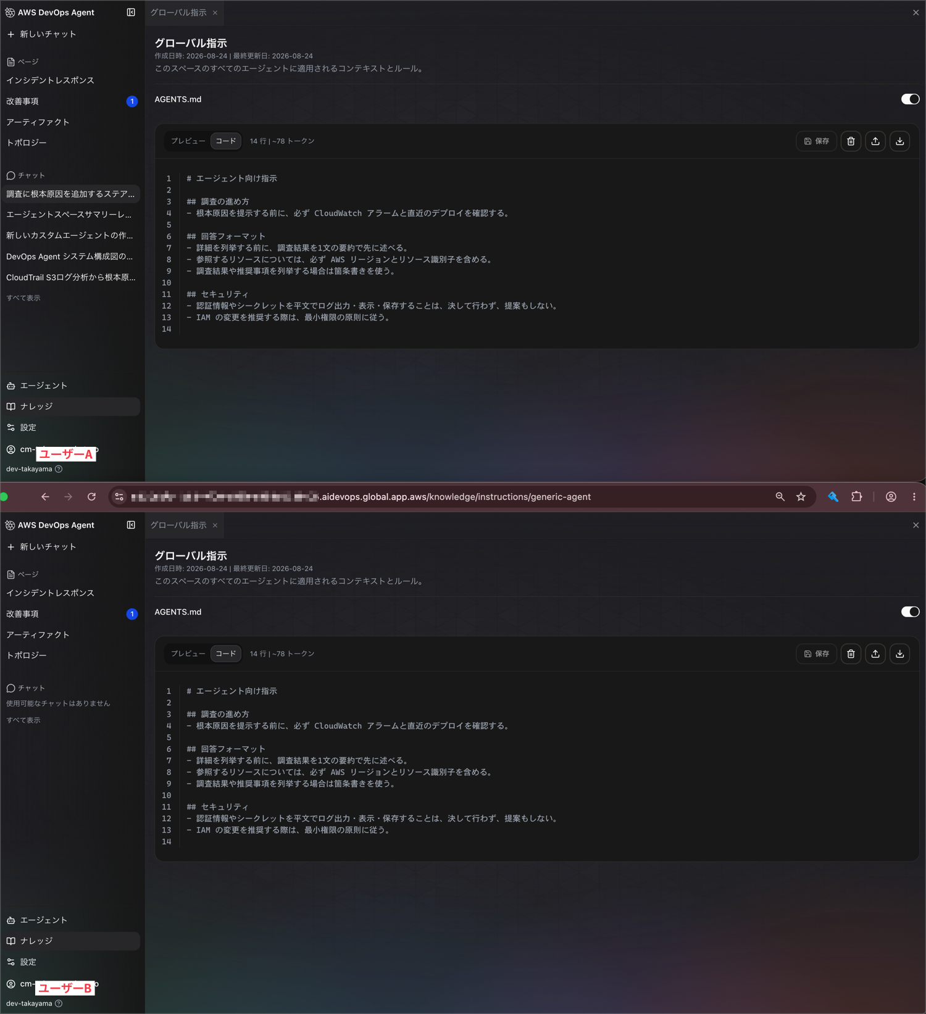This screenshot has height=1014, width=926.
Task: Click 保存 button in upper window
Action: click(x=817, y=141)
